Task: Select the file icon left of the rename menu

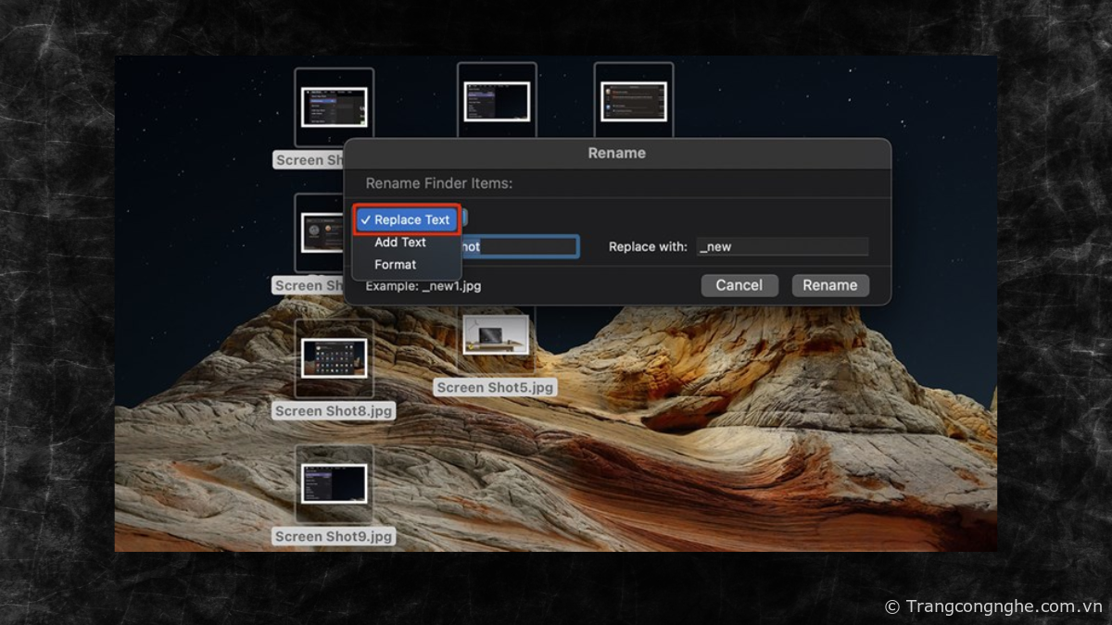Action: pyautogui.click(x=322, y=231)
